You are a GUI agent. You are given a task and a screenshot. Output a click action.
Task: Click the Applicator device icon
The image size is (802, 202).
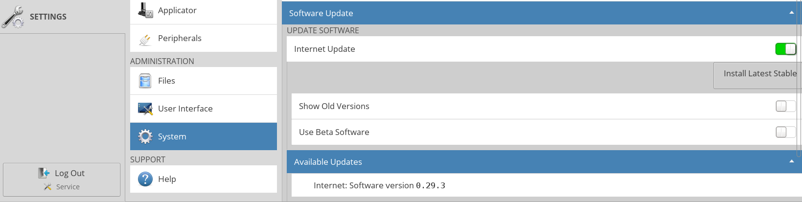point(145,10)
